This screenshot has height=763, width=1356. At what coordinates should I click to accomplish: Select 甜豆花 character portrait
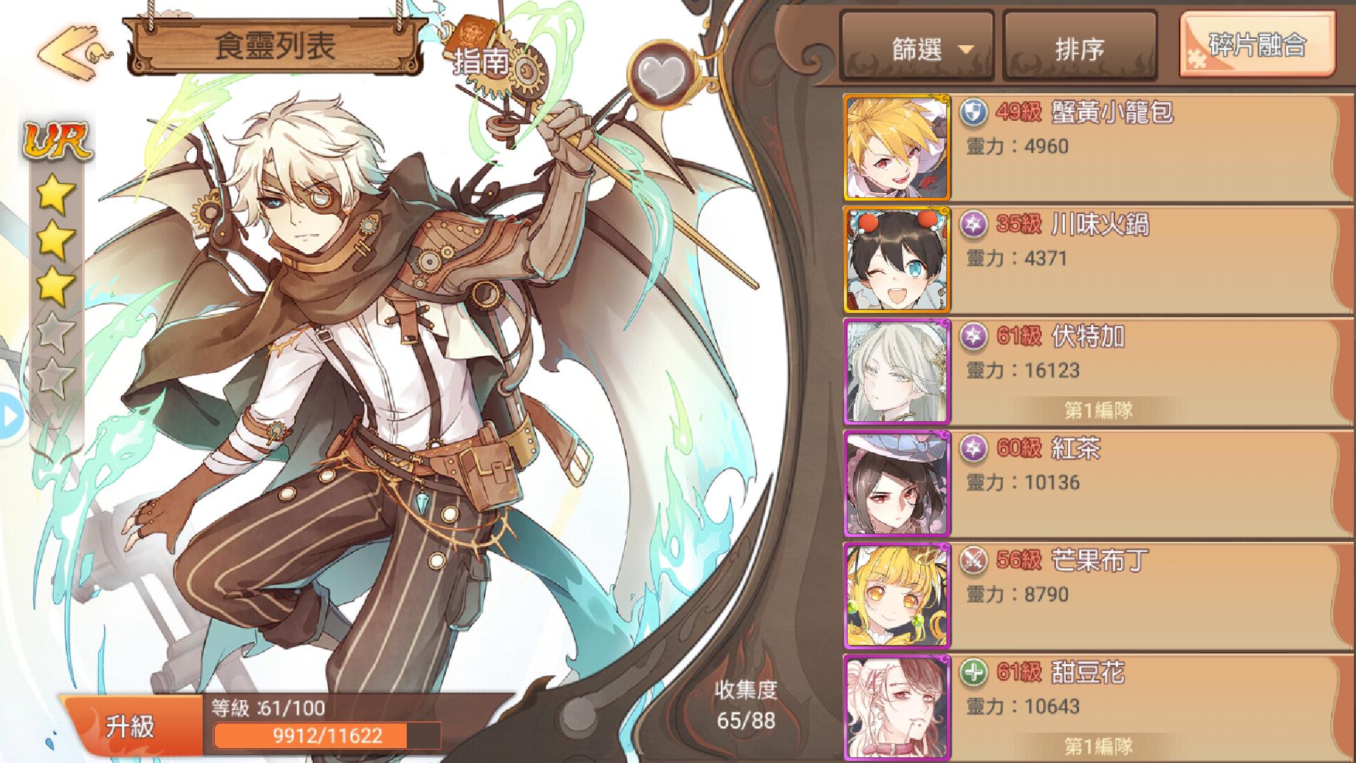897,708
